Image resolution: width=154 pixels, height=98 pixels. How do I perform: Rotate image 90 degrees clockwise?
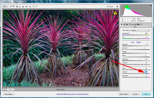point(36,7)
